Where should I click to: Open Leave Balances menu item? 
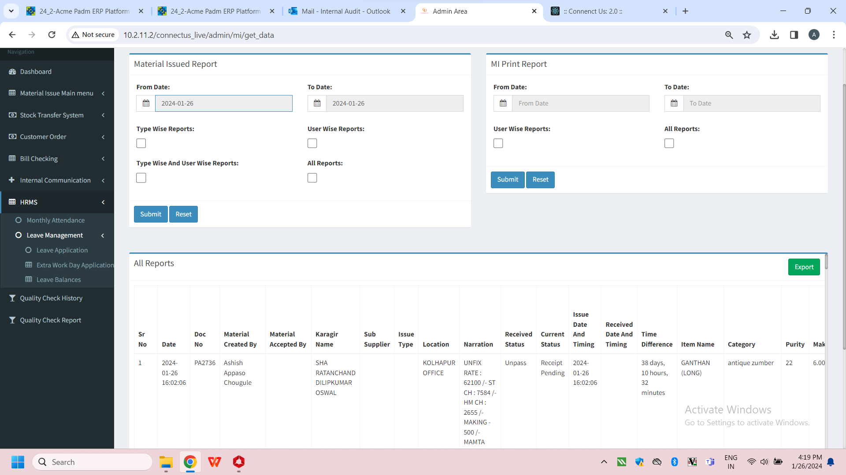(58, 280)
